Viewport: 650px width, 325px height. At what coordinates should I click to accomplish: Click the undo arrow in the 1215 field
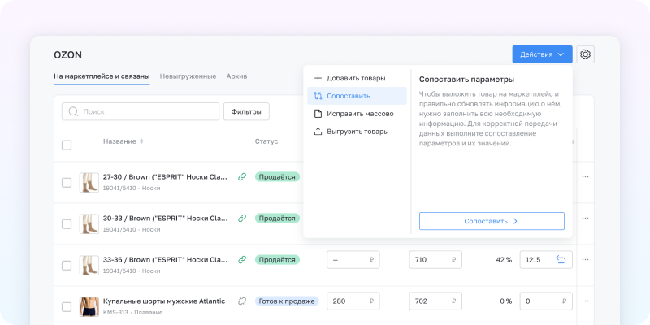tap(560, 260)
